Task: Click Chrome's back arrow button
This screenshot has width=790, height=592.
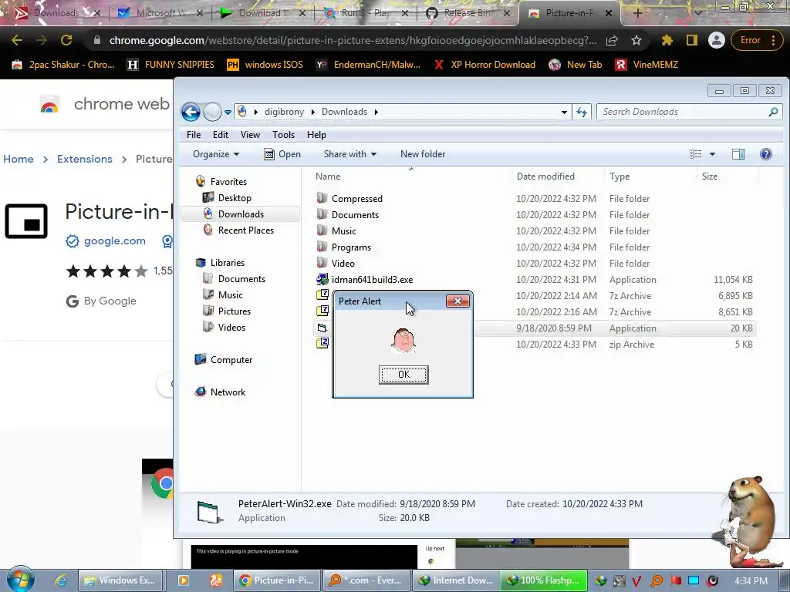Action: (x=17, y=40)
